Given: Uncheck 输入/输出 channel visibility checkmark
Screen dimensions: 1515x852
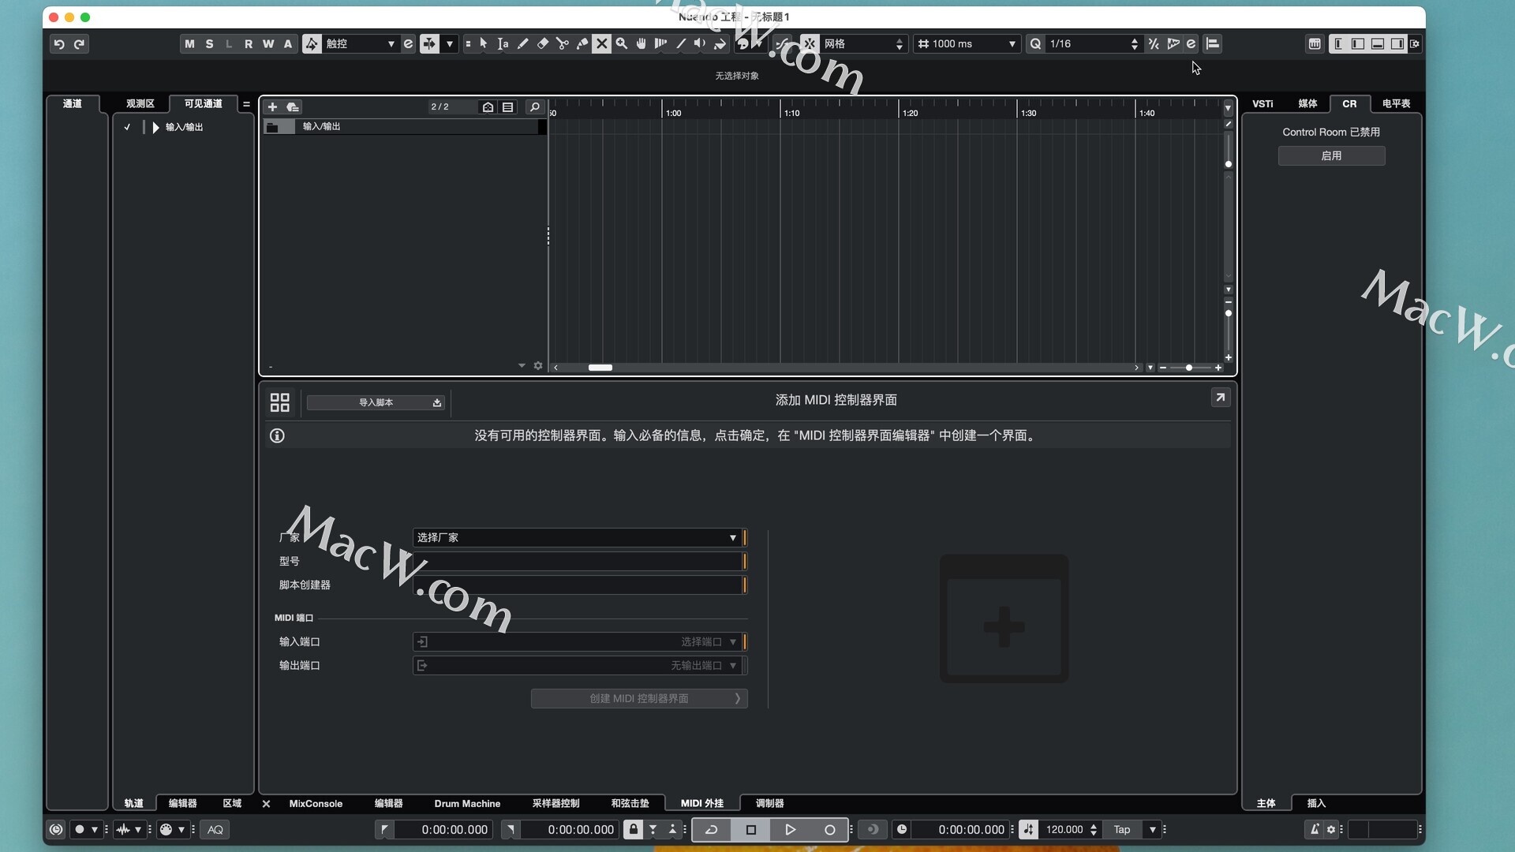Looking at the screenshot, I should click(127, 127).
